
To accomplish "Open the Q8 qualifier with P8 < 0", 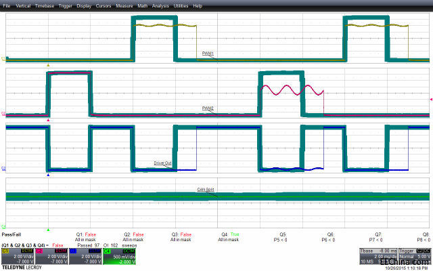I will pos(424,237).
